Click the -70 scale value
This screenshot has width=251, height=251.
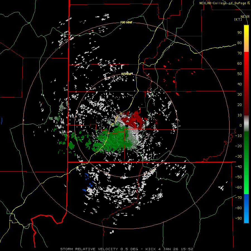[x=238, y=198]
